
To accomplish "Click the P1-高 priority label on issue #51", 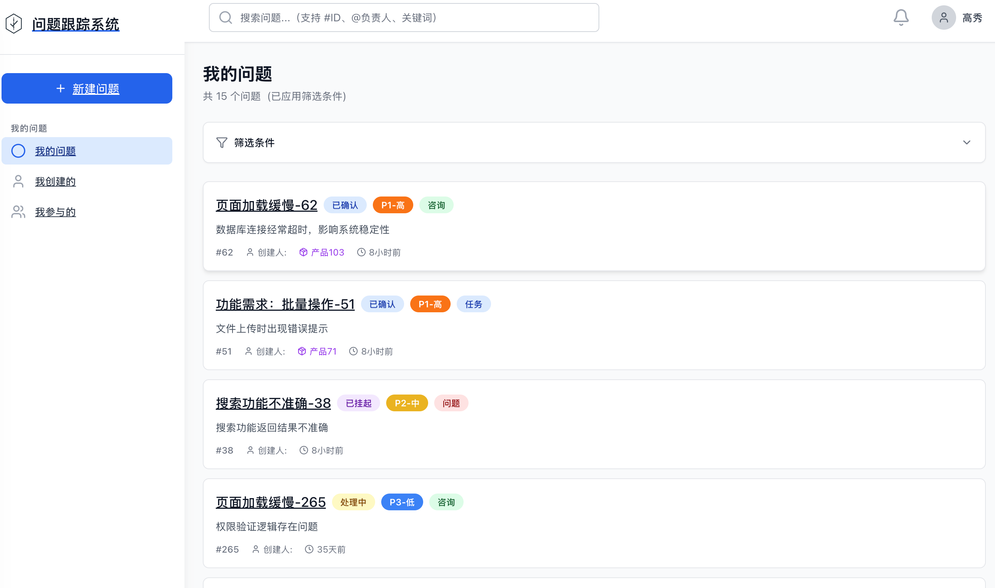I will 430,304.
